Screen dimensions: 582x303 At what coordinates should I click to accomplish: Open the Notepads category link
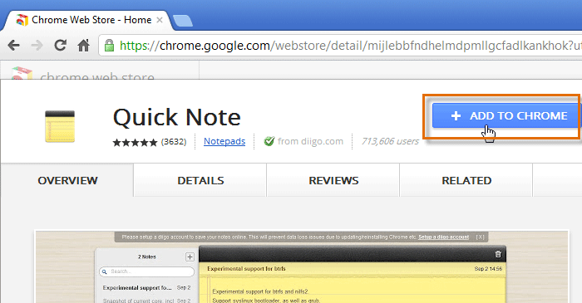tap(224, 141)
